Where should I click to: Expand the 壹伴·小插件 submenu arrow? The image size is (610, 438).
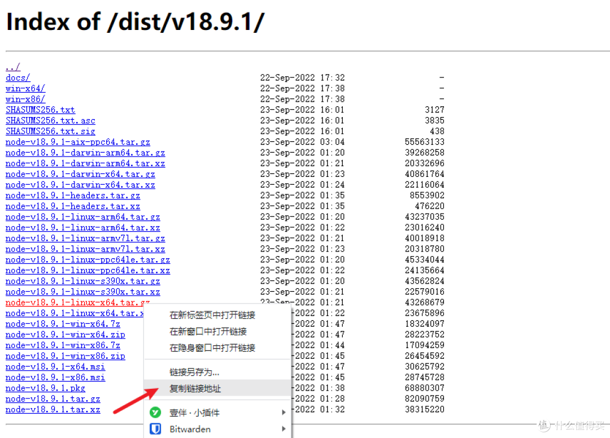[284, 413]
